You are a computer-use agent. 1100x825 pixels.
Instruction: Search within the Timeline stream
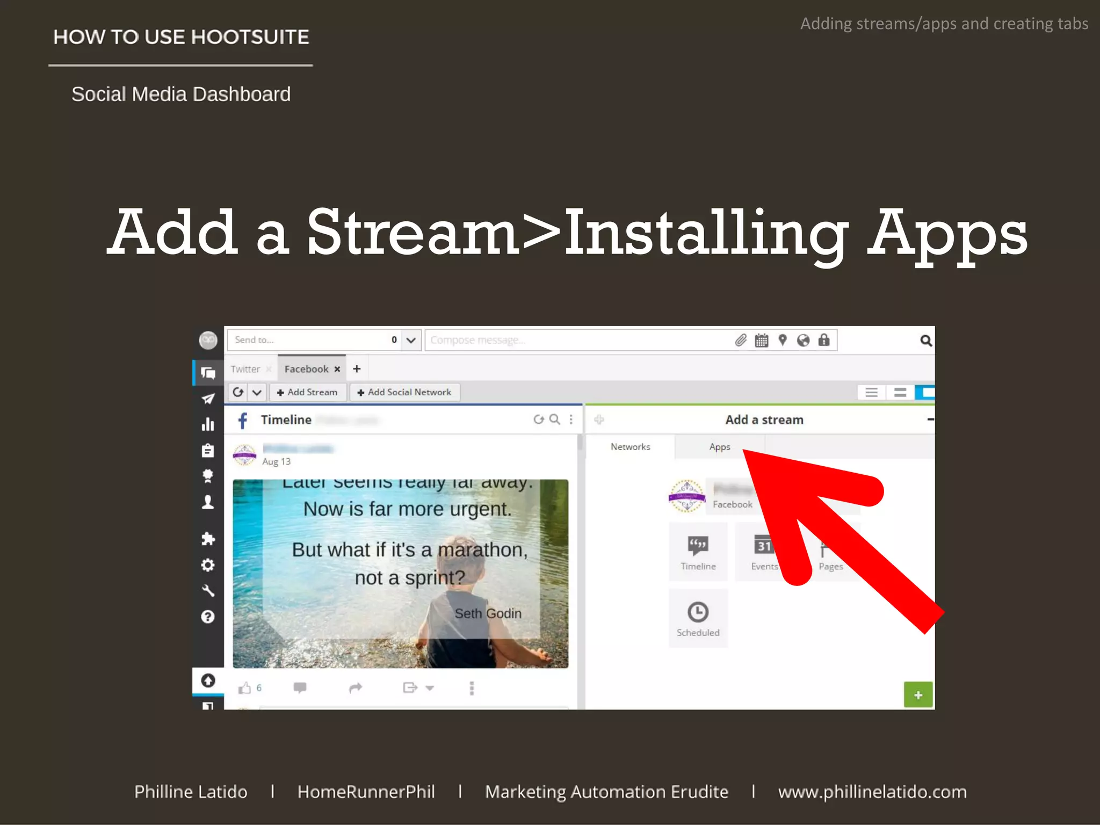coord(555,419)
